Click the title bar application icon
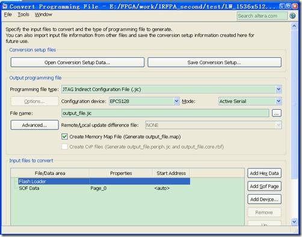The image size is (302, 237). [x=5, y=7]
